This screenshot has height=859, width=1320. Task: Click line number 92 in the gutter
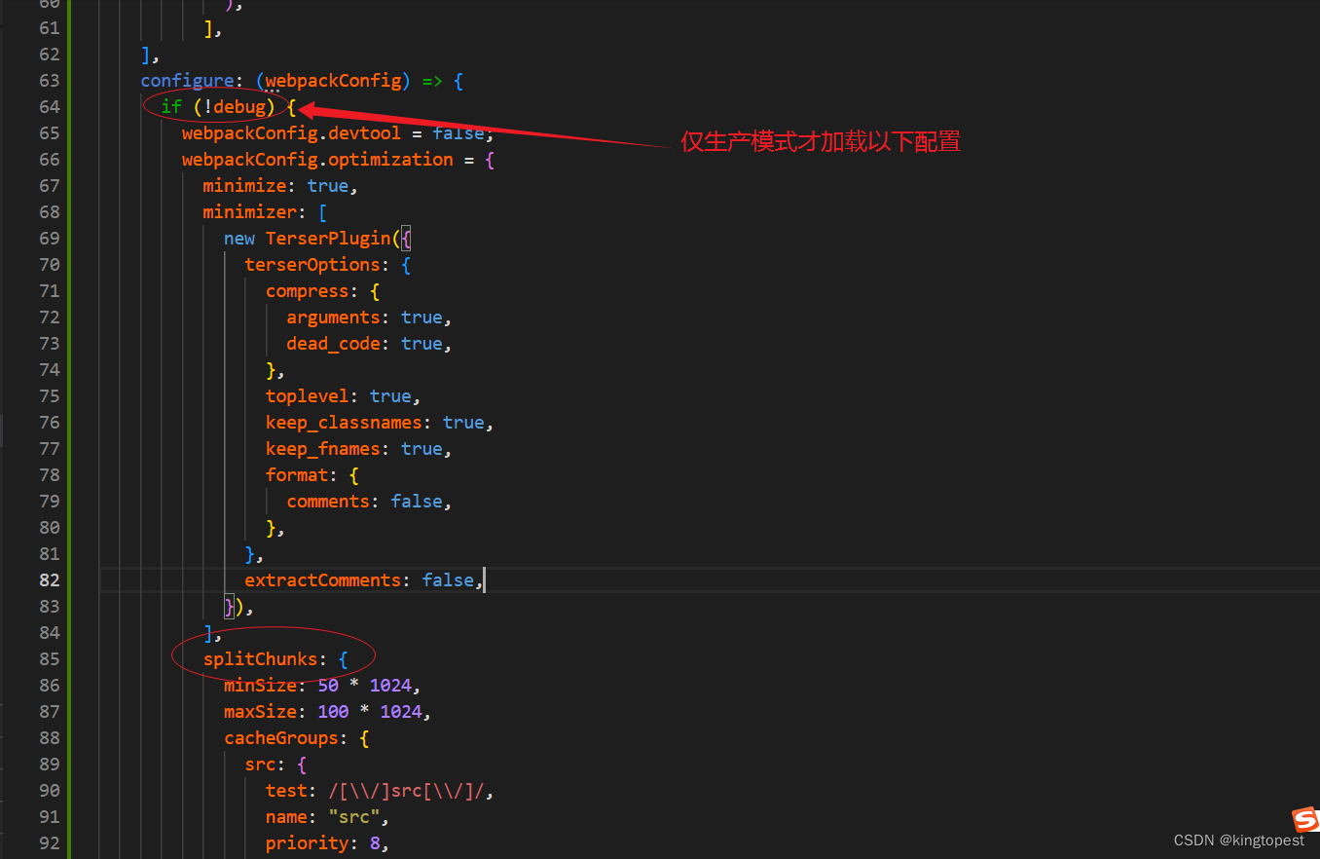pyautogui.click(x=49, y=842)
